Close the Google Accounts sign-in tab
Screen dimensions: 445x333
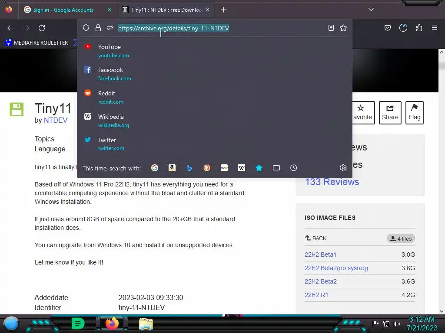pos(110,10)
